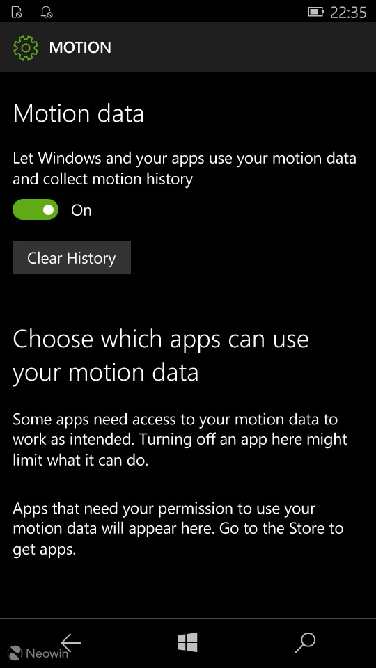Select the Motion data heading
The width and height of the screenshot is (376, 668).
79,113
